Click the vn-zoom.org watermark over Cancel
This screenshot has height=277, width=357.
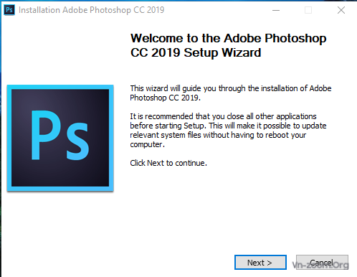320,265
